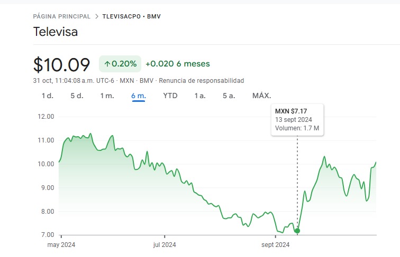The width and height of the screenshot is (400, 257).
Task: Click the 7.00 y-axis label
Action: 48,235
